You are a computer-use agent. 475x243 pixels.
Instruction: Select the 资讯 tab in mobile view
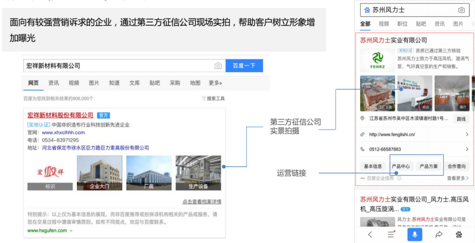point(440,24)
